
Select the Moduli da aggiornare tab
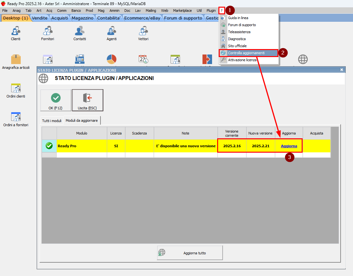tap(82, 120)
